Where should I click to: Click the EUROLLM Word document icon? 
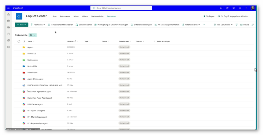[x=24, y=85]
